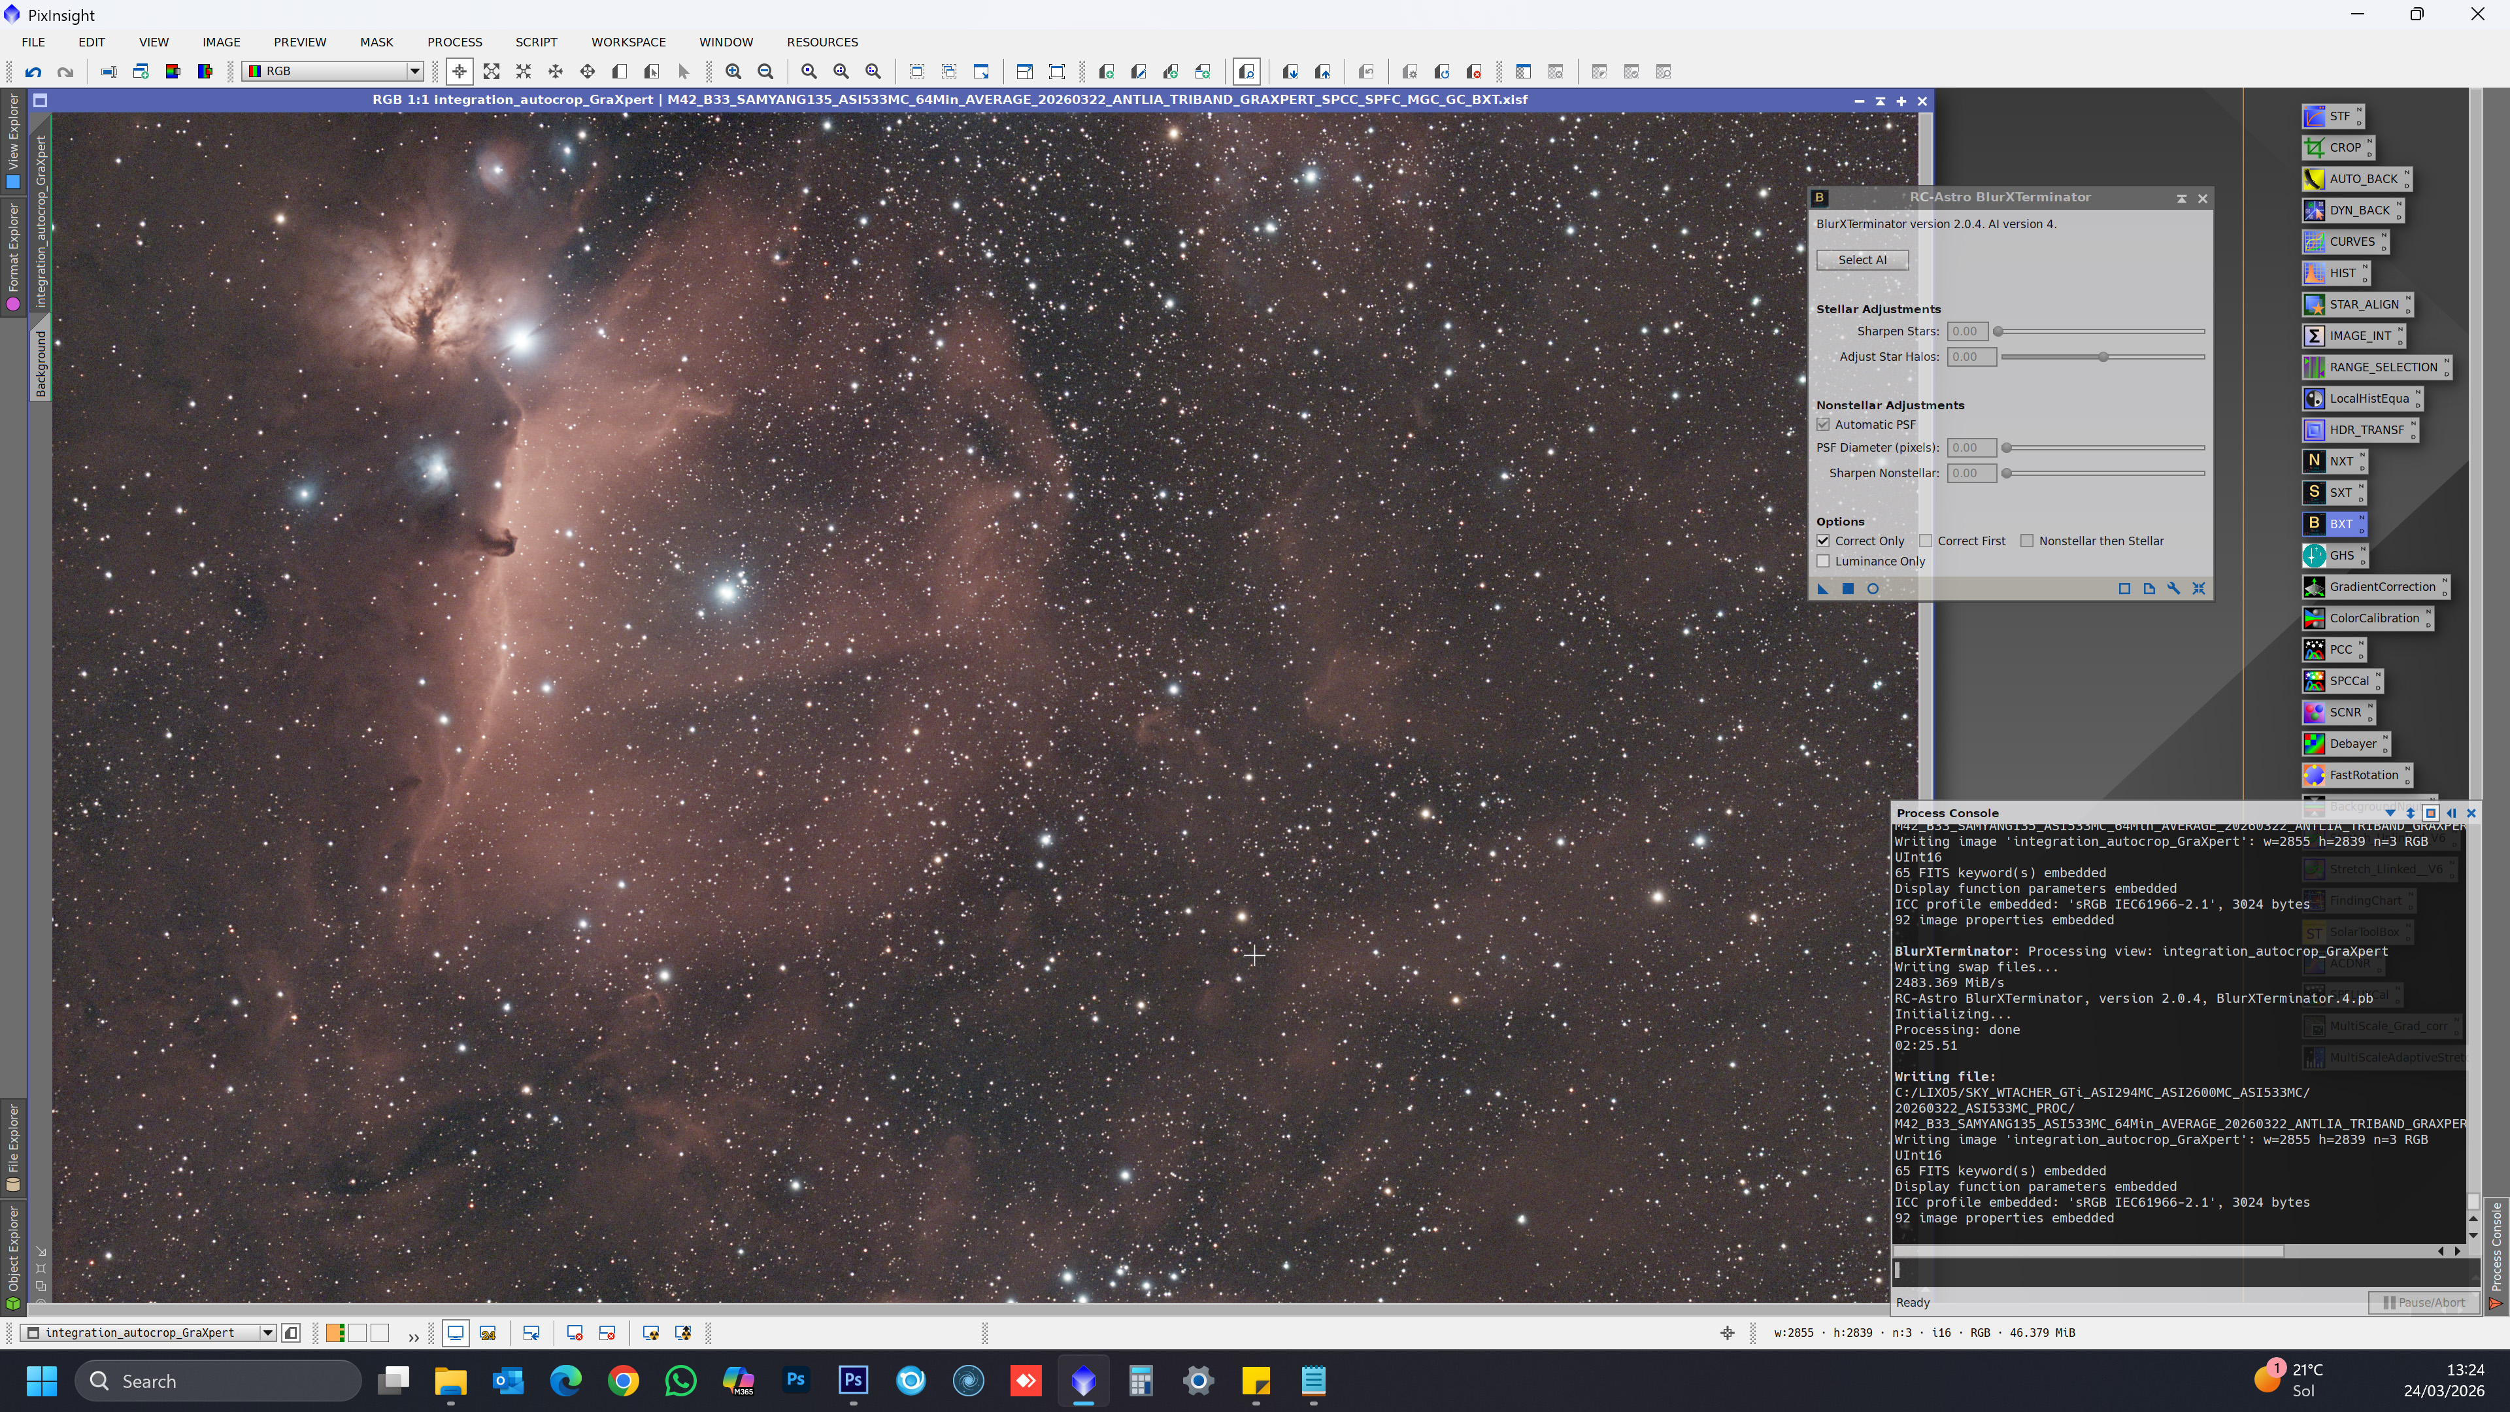2510x1412 pixels.
Task: Uncheck the Correct Only option
Action: (1823, 541)
